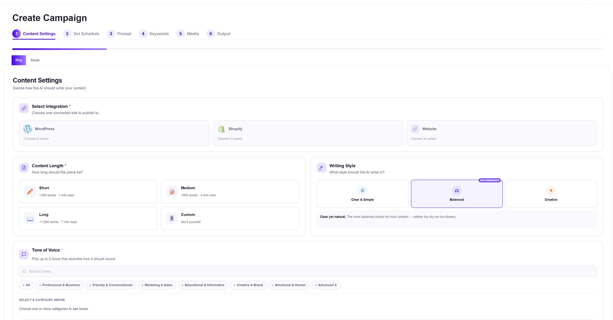Switch to the Social tab
This screenshot has height=320, width=613.
[35, 60]
